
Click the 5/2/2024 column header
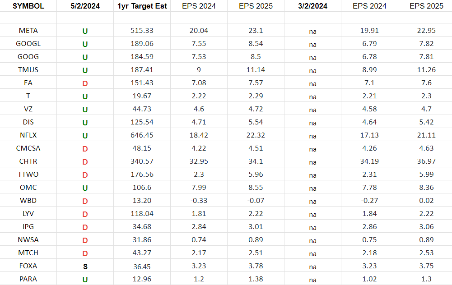(x=85, y=6)
